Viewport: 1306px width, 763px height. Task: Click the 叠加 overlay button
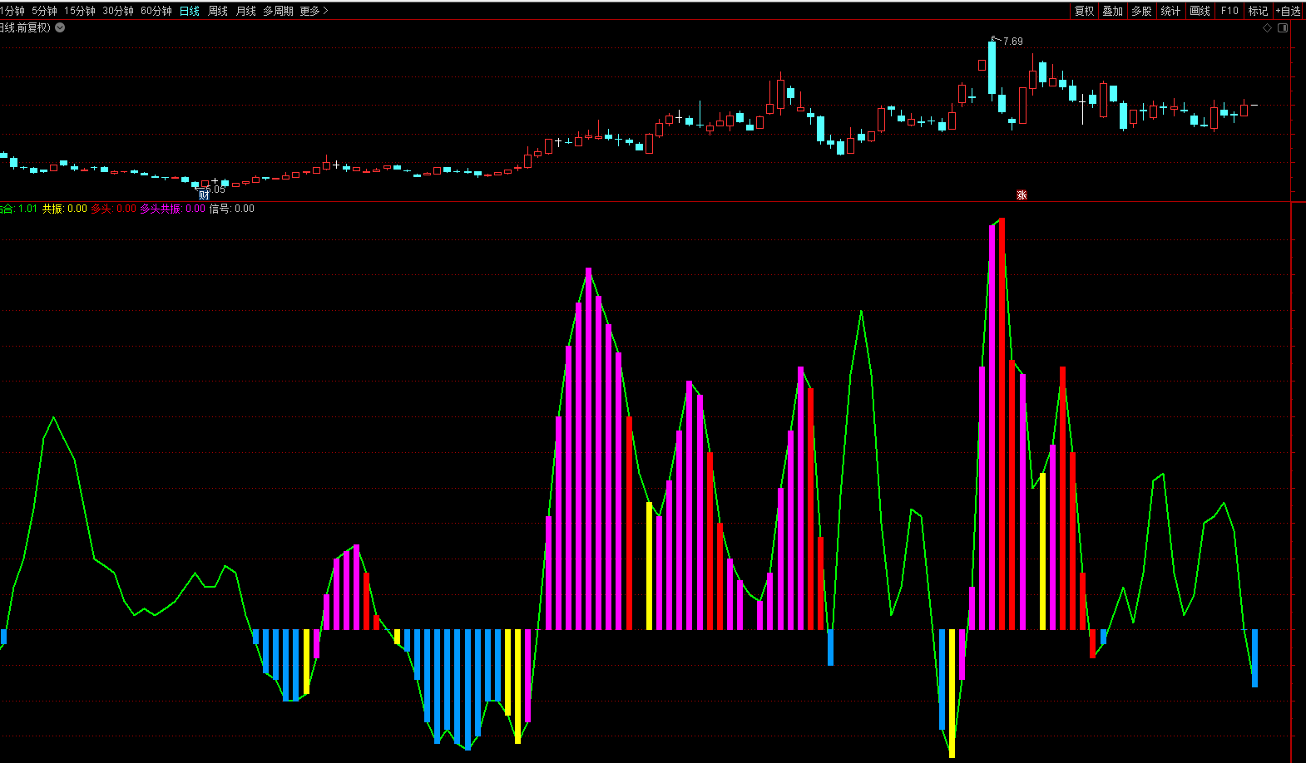click(x=1112, y=11)
